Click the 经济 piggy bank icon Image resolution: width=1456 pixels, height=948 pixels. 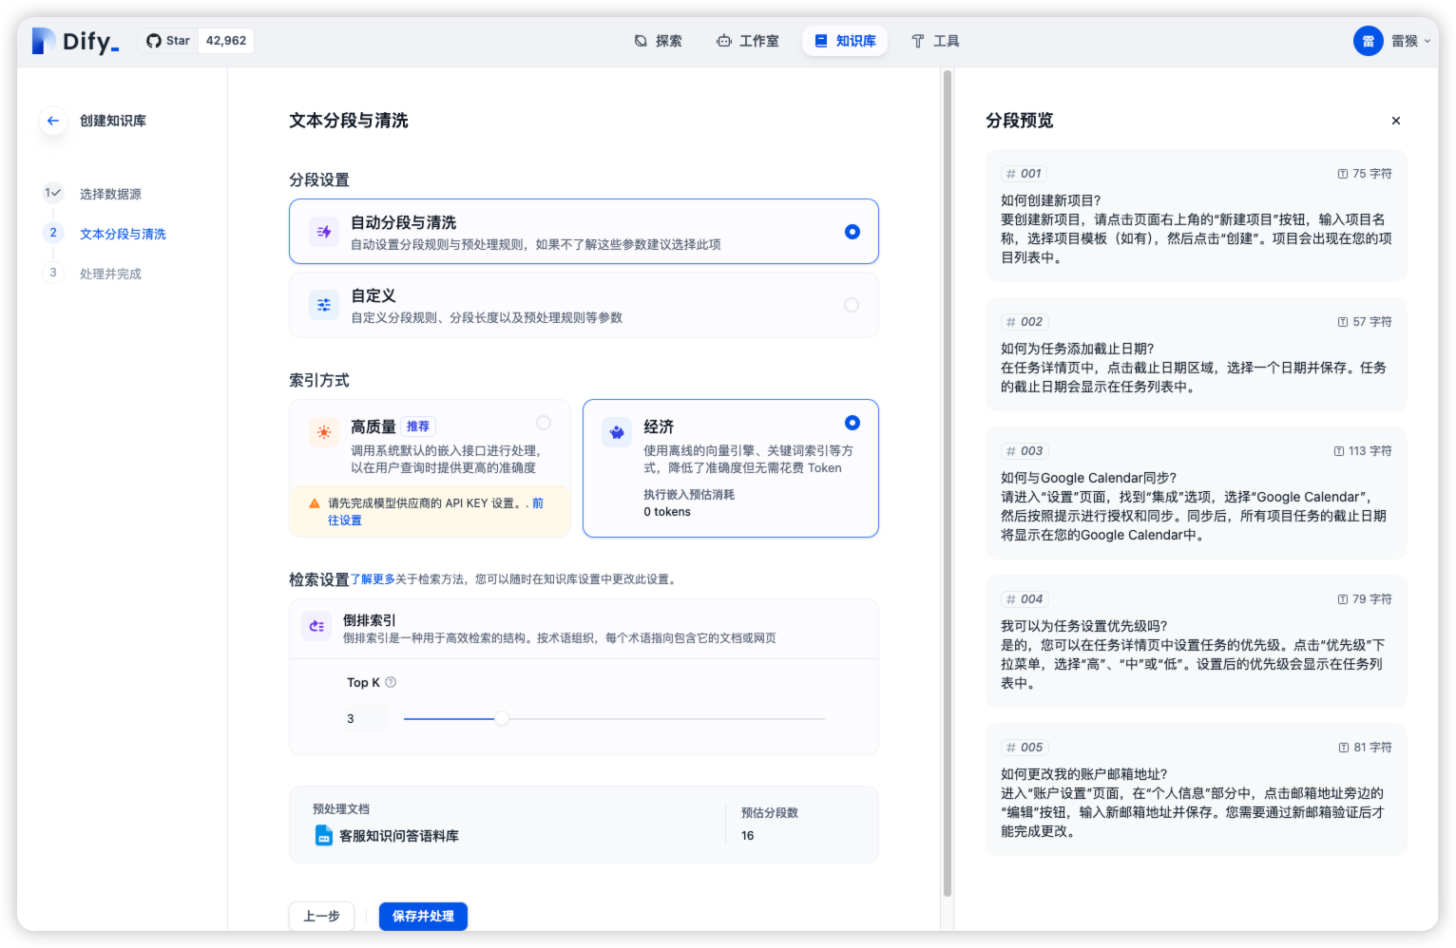point(617,432)
